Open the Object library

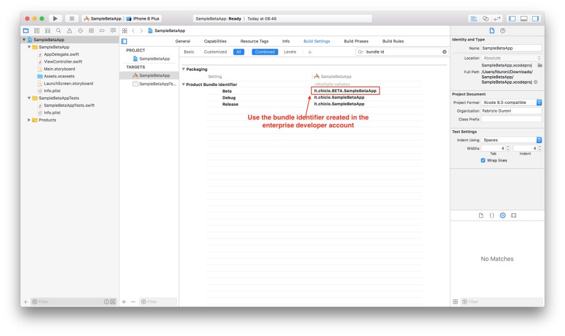(502, 215)
